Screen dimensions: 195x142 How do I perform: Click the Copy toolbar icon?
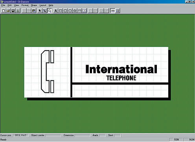29,11
